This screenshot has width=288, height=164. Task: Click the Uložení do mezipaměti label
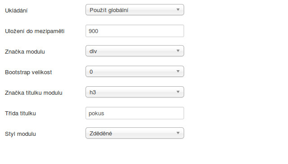point(35,31)
